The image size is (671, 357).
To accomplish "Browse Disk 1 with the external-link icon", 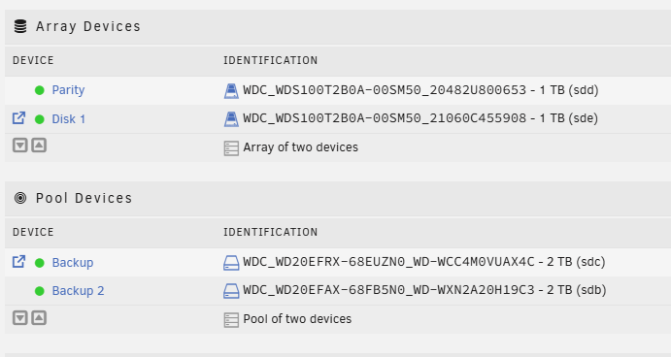I will click(x=18, y=118).
